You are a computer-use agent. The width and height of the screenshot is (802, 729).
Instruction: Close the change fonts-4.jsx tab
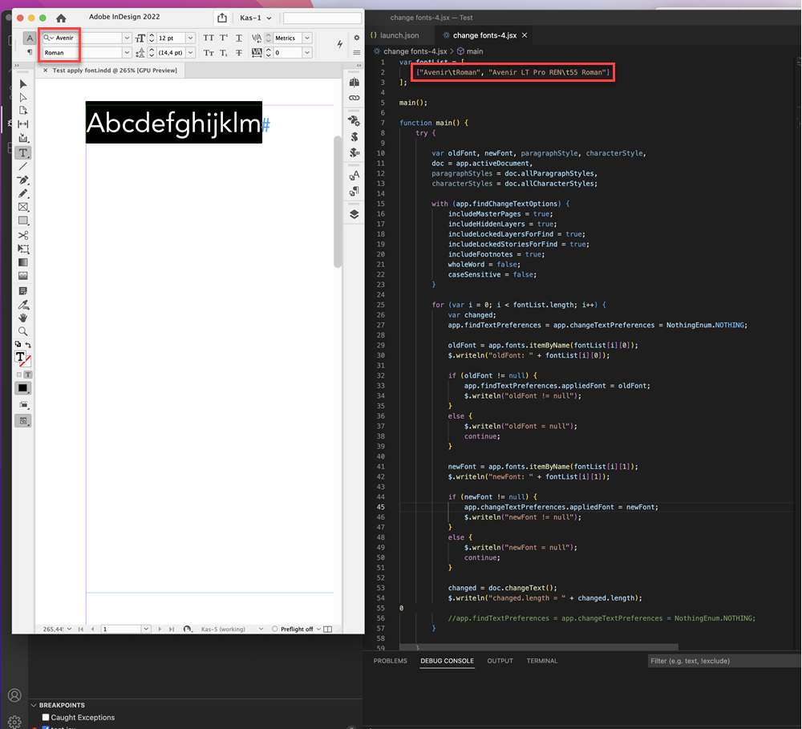(x=525, y=35)
